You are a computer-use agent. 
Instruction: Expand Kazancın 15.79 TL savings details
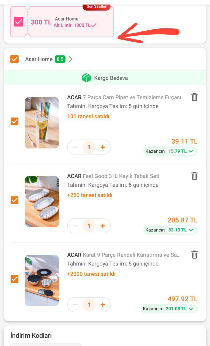click(x=191, y=151)
